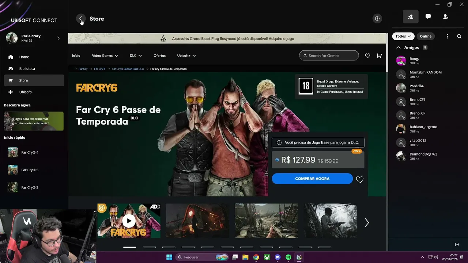
Task: Open Ubisoft+ in the sidebar
Action: [x=34, y=92]
